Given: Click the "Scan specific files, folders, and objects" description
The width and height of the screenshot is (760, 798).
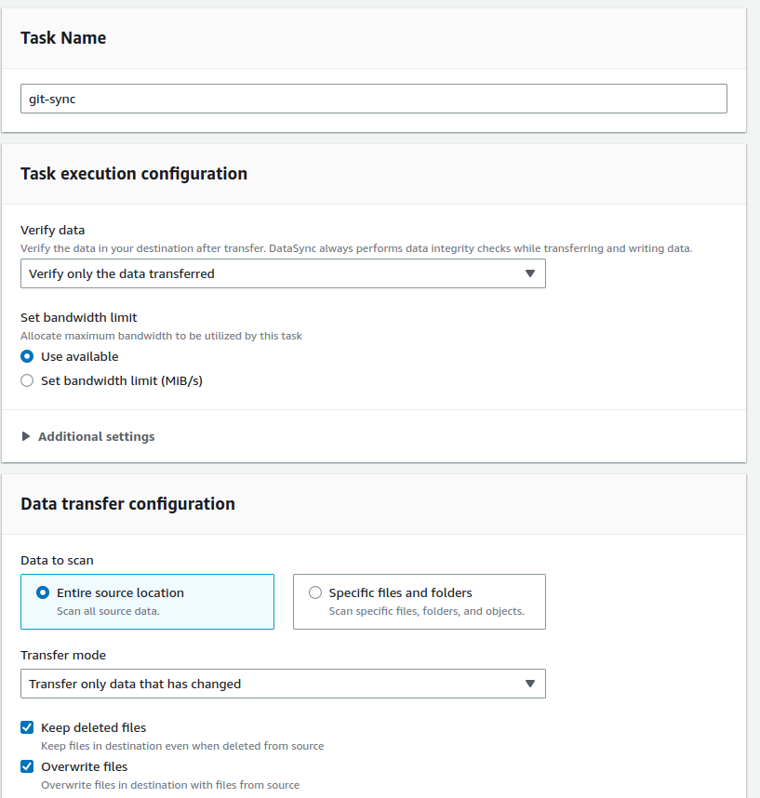Looking at the screenshot, I should [426, 611].
